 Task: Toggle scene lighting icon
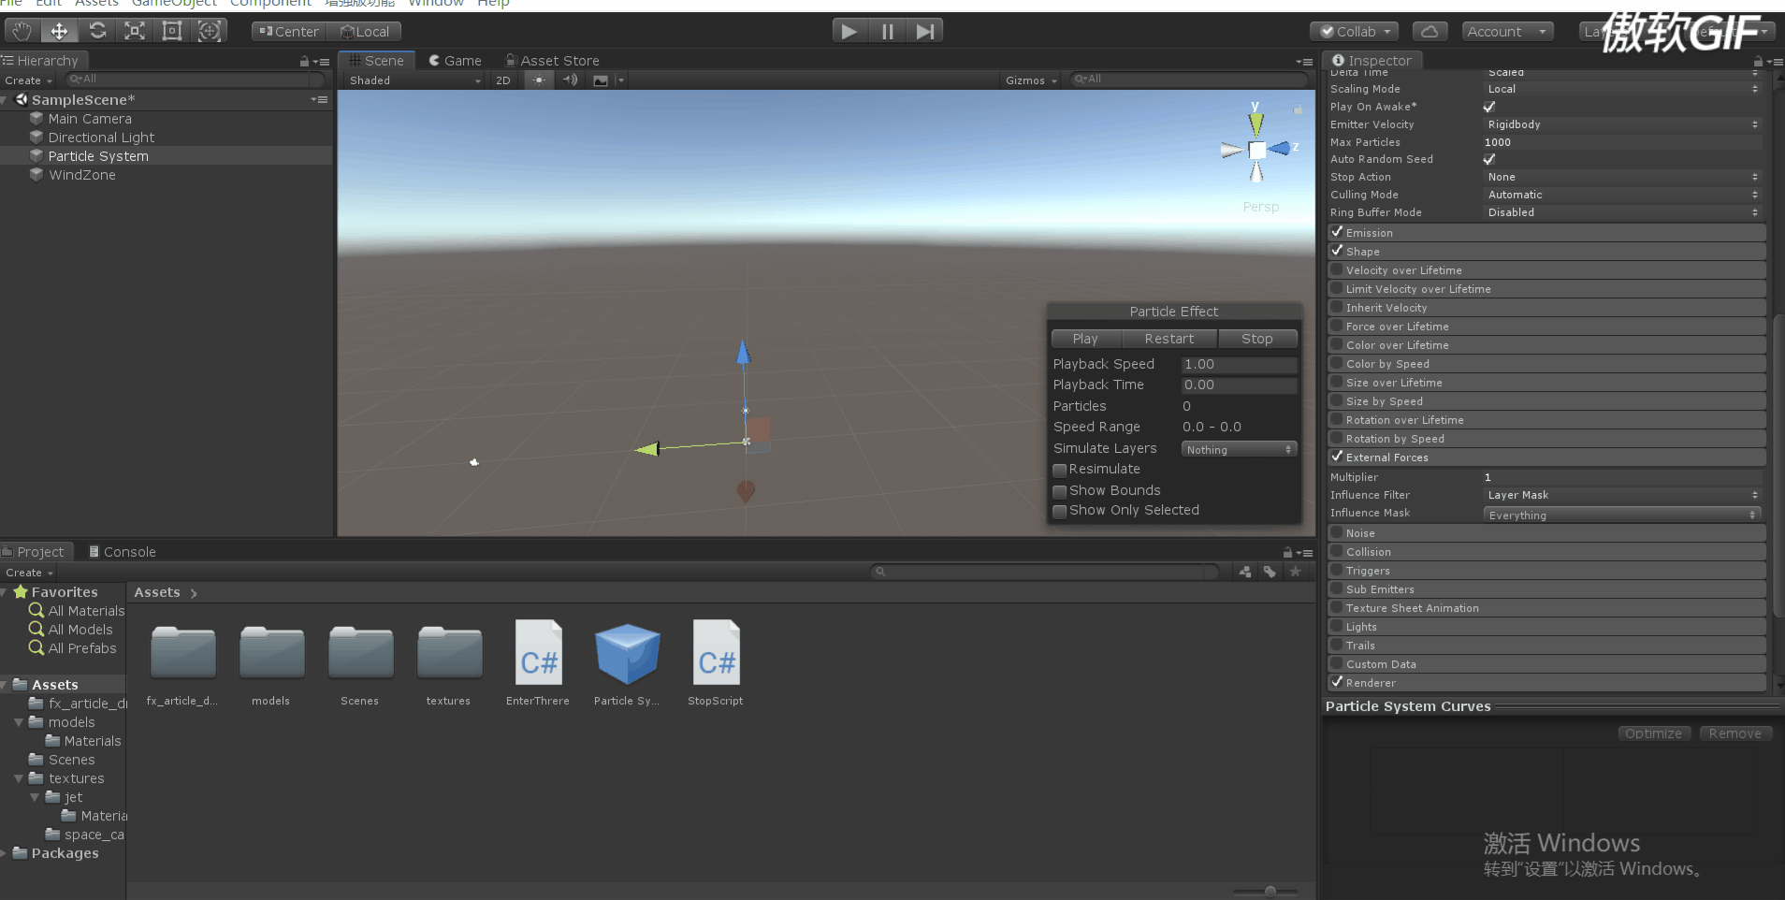pyautogui.click(x=539, y=80)
